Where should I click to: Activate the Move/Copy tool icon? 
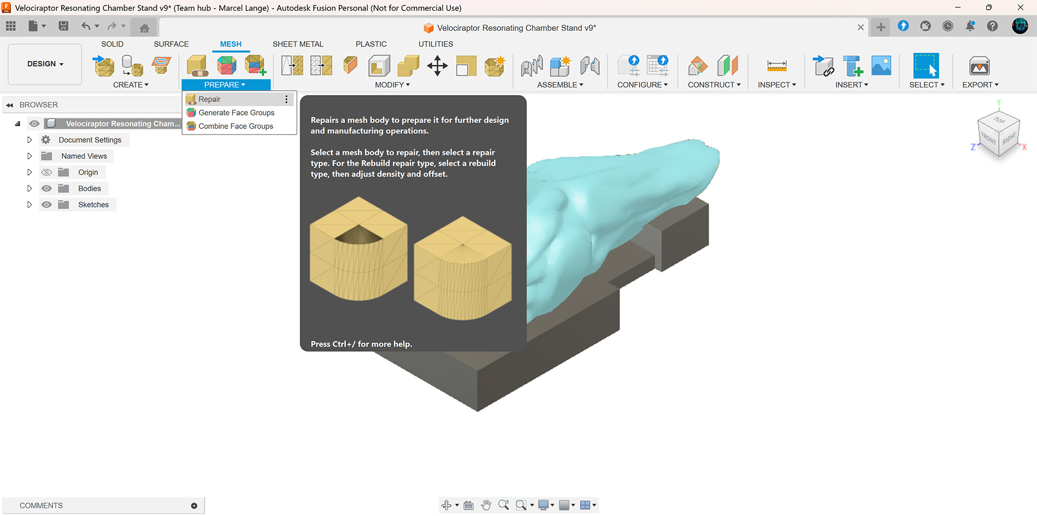coord(437,66)
